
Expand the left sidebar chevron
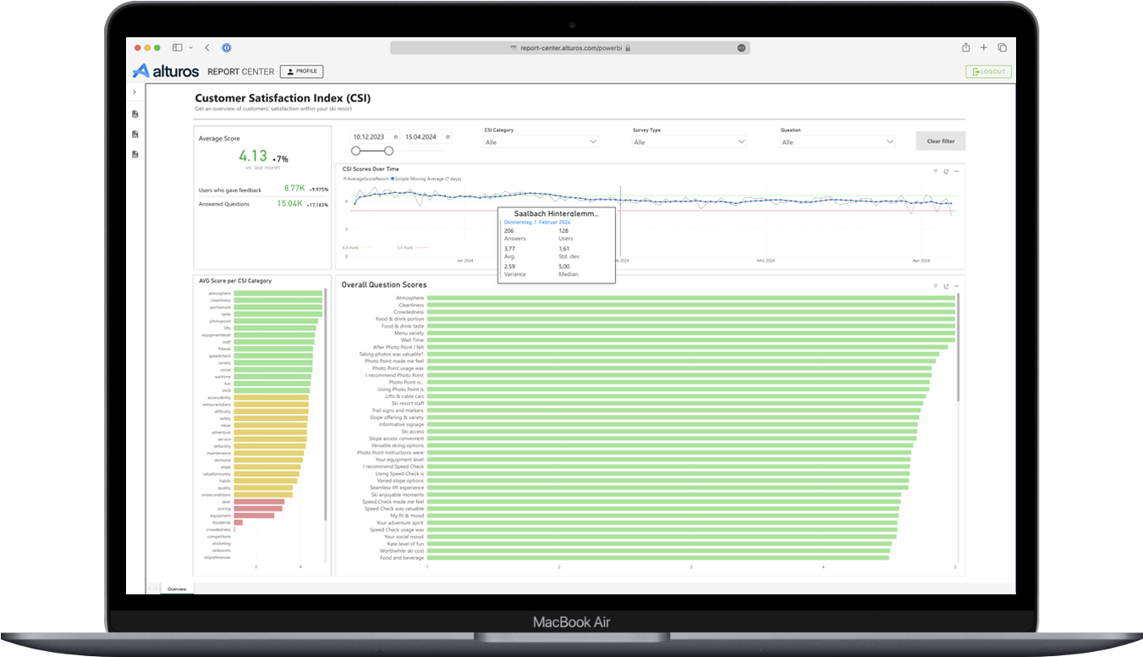pos(135,91)
